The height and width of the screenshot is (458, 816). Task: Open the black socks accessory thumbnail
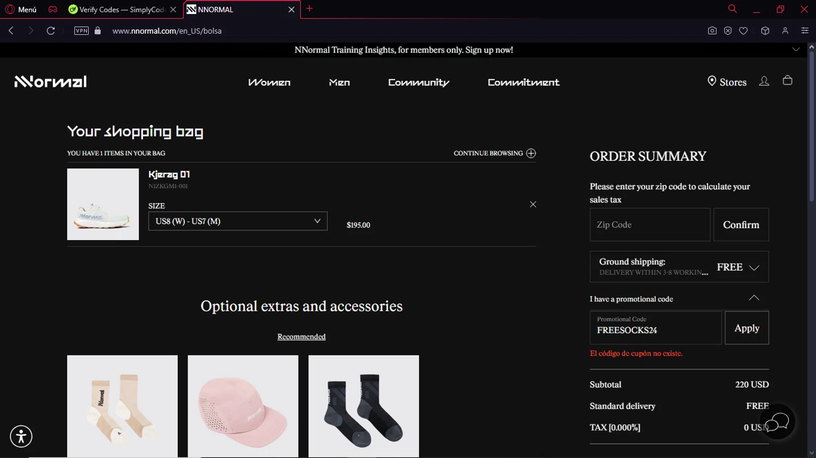point(364,406)
